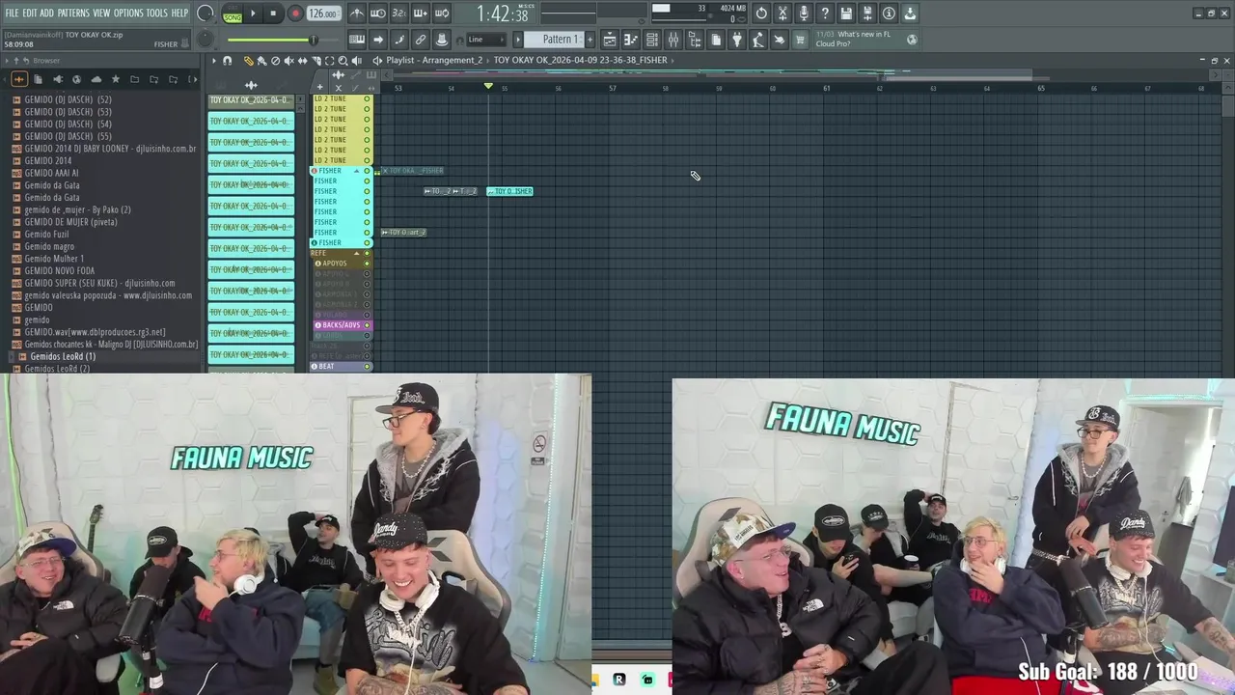This screenshot has width=1235, height=695.
Task: Toggle the playlist magnet snap icon
Action: pyautogui.click(x=227, y=60)
